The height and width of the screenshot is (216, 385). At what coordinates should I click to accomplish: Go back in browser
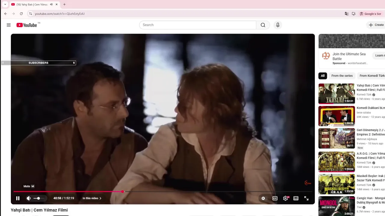(5, 13)
